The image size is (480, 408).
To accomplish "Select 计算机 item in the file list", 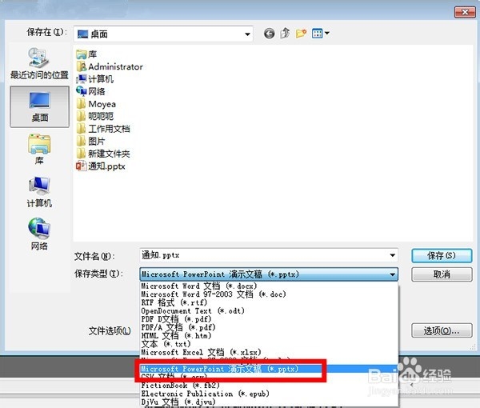I will (x=95, y=79).
